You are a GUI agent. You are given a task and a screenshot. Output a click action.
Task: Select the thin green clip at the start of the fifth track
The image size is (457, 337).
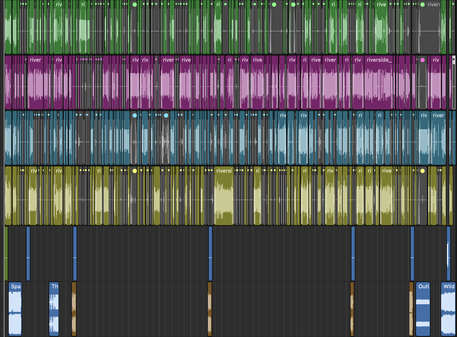coord(6,253)
